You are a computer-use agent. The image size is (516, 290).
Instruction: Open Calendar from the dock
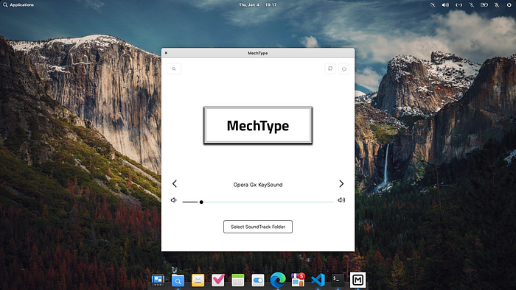coord(238,280)
